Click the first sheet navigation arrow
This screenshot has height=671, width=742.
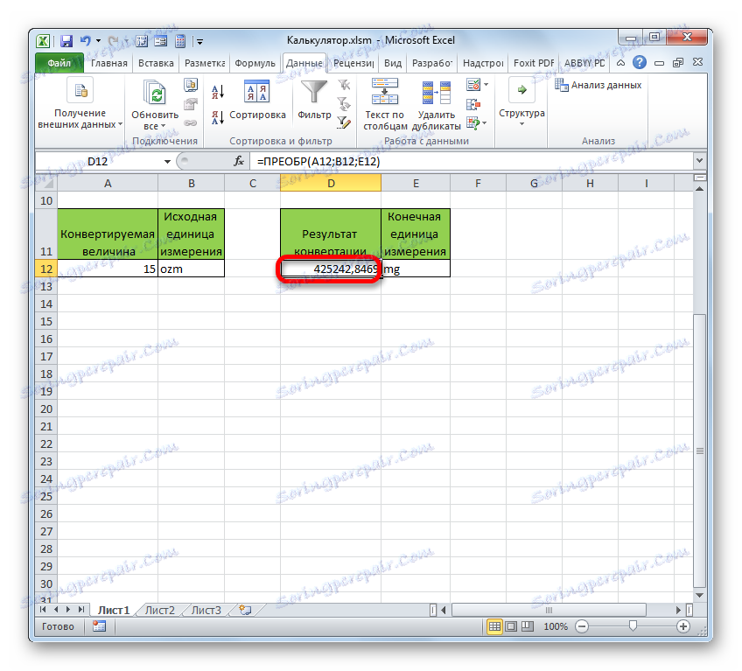(x=44, y=610)
